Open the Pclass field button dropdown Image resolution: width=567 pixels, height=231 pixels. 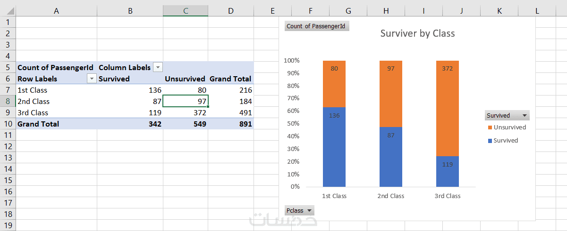(309, 211)
